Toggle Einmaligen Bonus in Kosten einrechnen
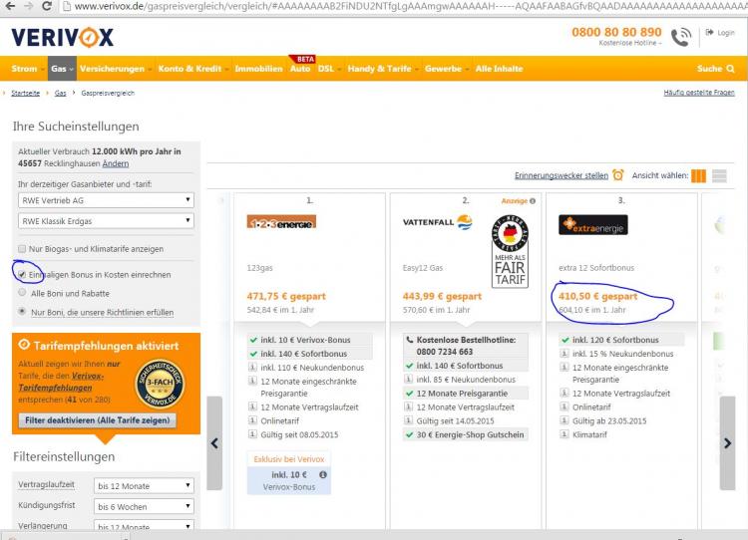This screenshot has height=540, width=748. pyautogui.click(x=22, y=275)
